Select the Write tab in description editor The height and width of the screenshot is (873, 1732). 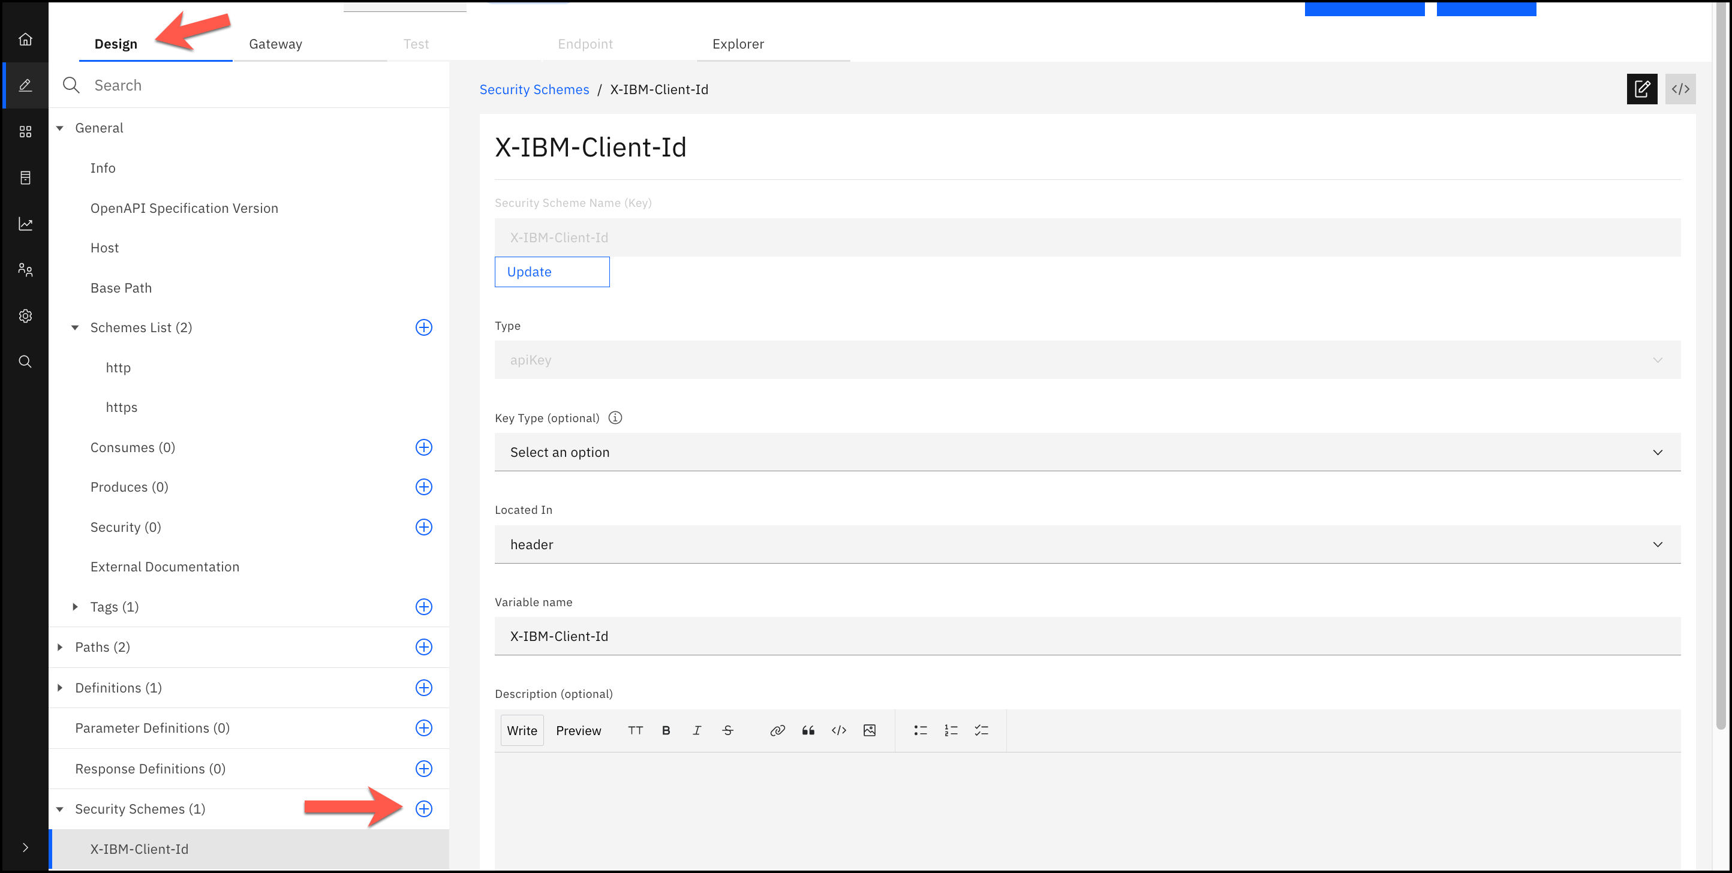522,730
